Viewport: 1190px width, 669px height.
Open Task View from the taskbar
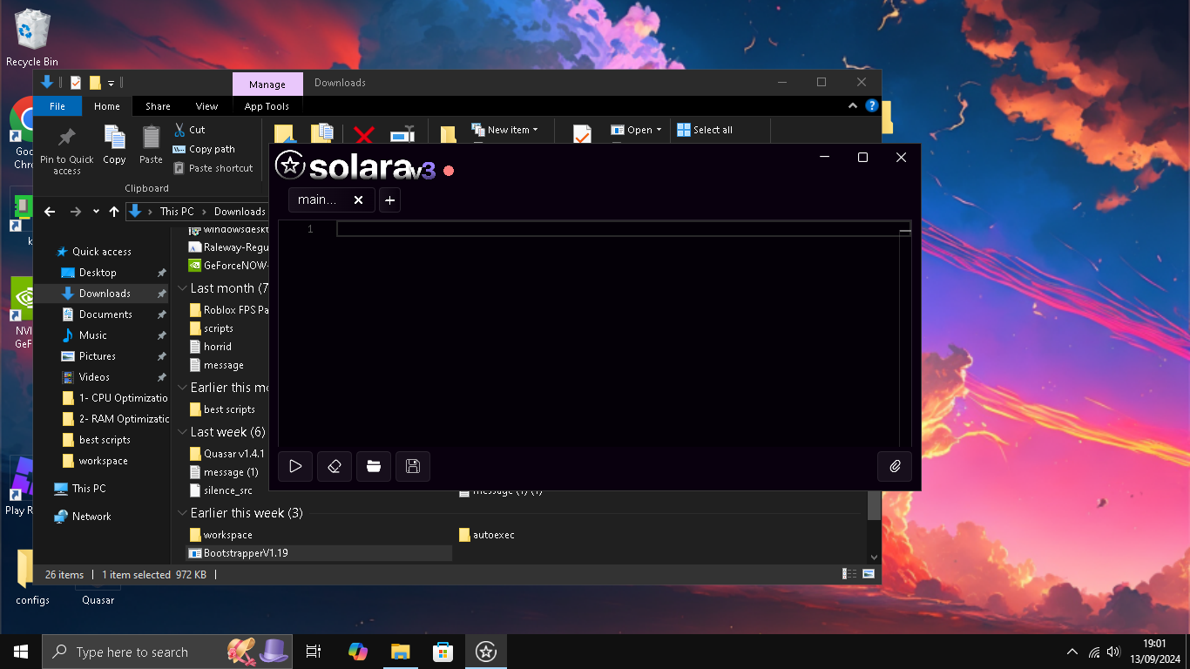pos(314,652)
